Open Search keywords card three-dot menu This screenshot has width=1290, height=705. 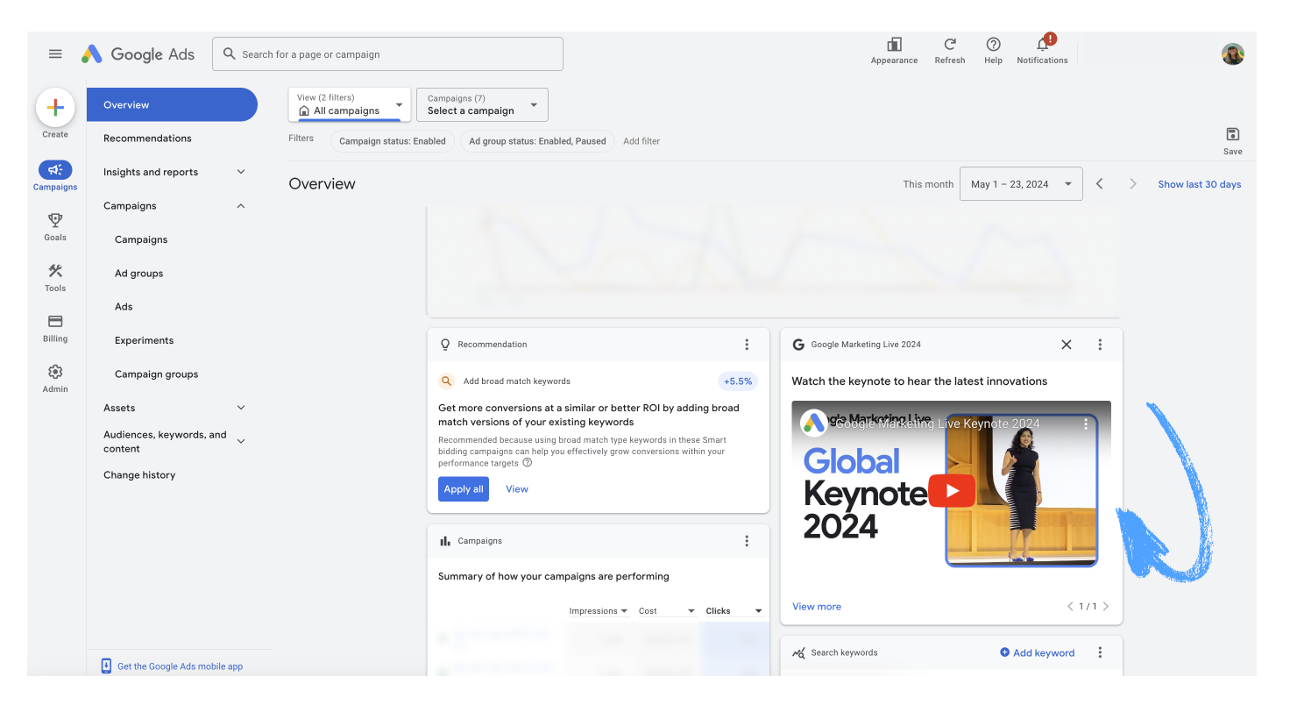pyautogui.click(x=1100, y=652)
